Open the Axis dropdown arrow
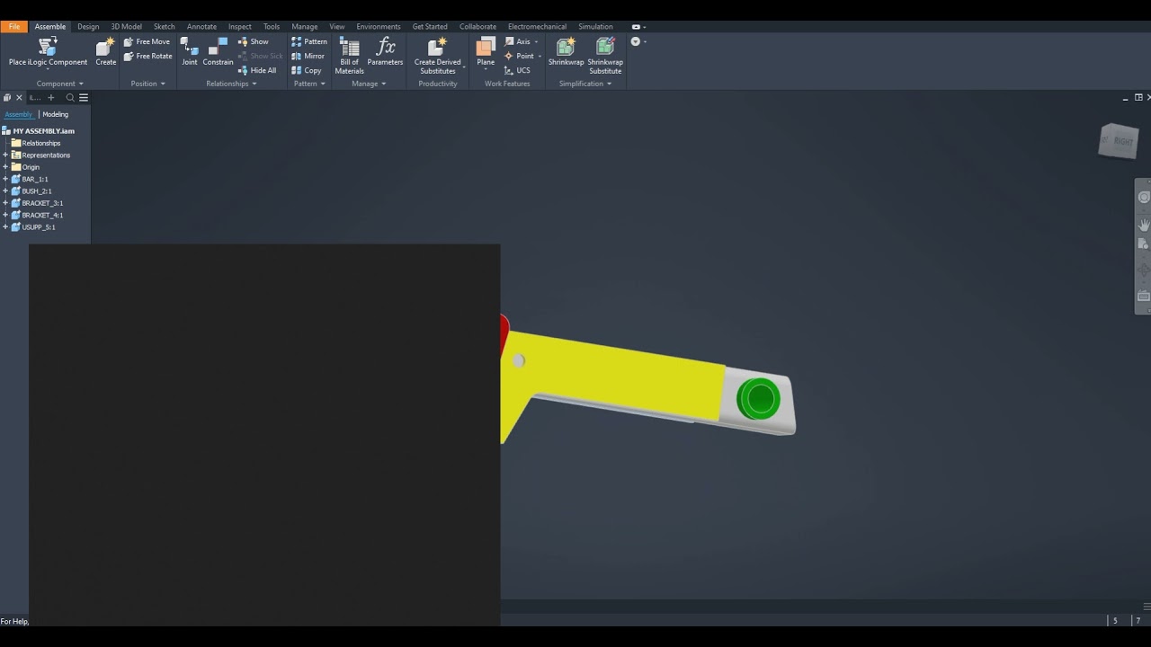This screenshot has width=1151, height=647. (x=537, y=41)
